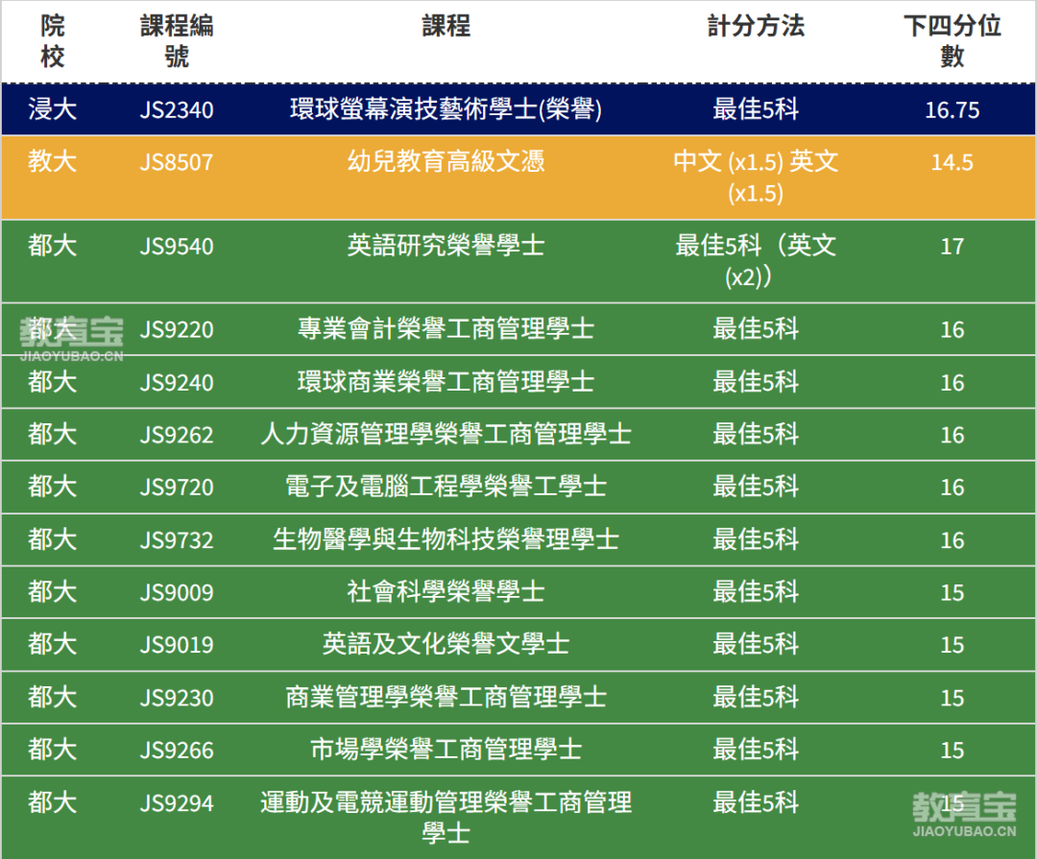Click 中文 (x1.5) 英文 (x1.5) scoring method
The image size is (1037, 859).
pos(756,177)
